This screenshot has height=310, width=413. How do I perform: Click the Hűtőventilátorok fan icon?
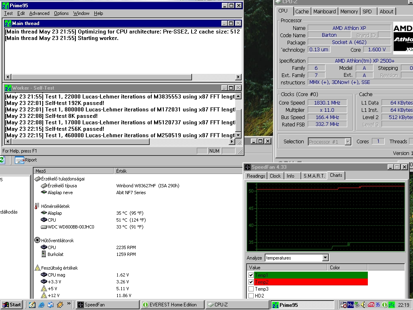(37, 241)
